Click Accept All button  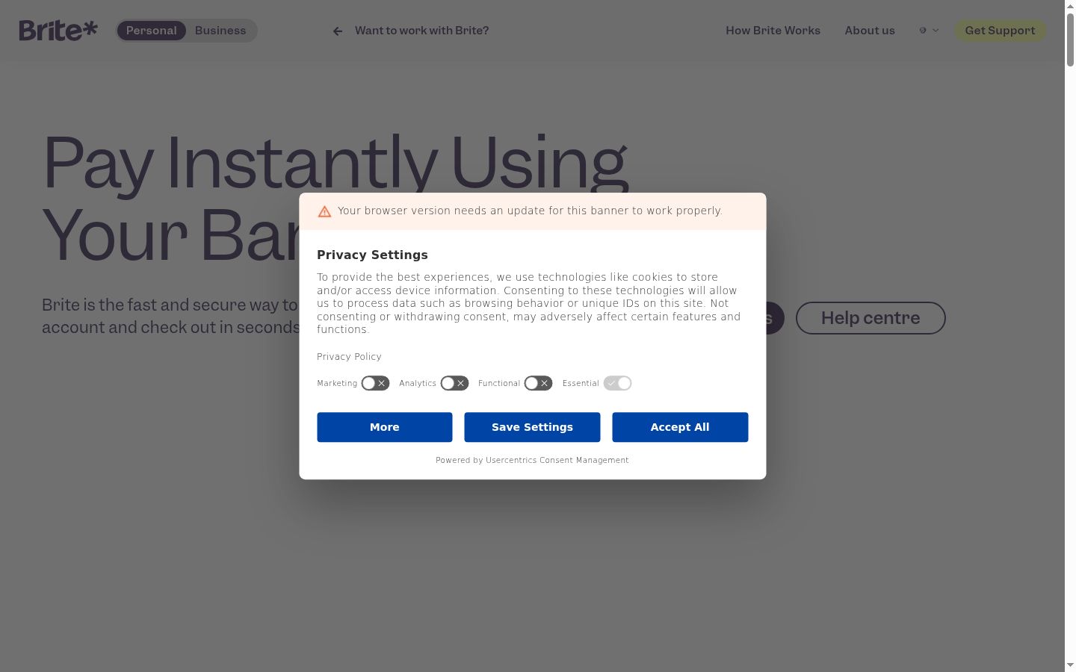(680, 427)
